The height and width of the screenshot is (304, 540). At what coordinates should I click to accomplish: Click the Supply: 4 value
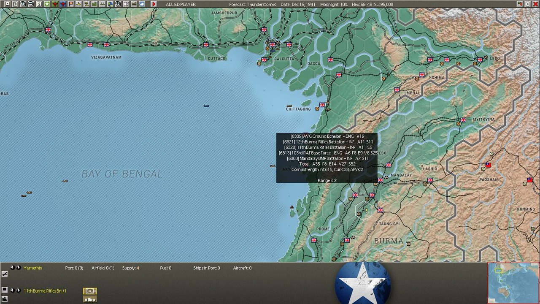tap(131, 268)
